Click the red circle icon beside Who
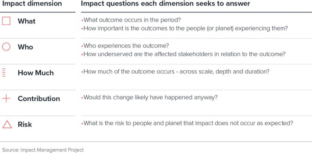The height and width of the screenshot is (153, 312). 6,47
